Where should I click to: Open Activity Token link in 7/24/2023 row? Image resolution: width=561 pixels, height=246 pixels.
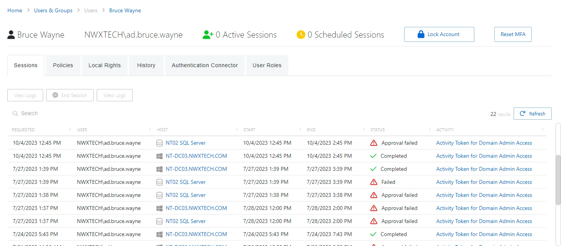pyautogui.click(x=484, y=234)
